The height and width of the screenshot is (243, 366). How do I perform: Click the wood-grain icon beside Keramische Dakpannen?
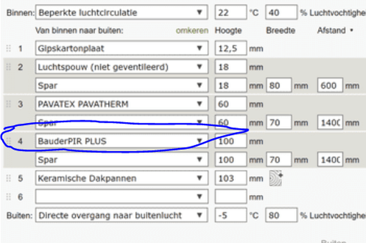point(276,178)
